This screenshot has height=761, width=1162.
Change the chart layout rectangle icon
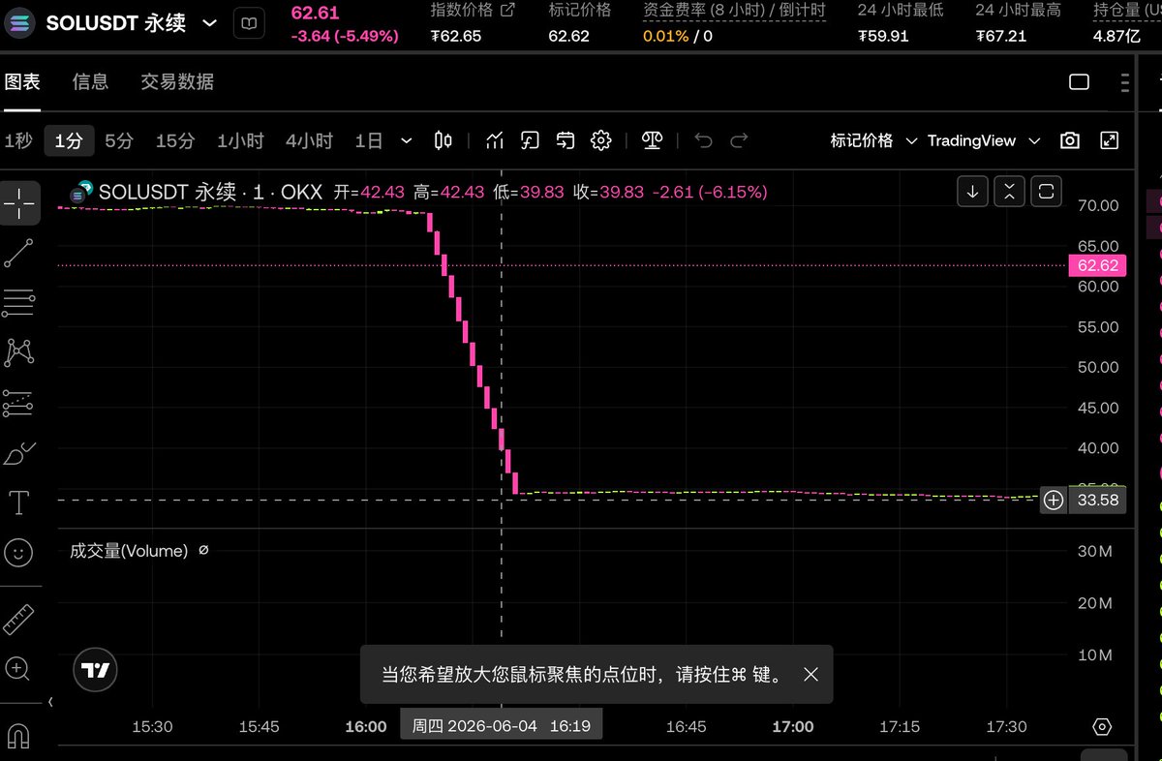(x=1079, y=82)
